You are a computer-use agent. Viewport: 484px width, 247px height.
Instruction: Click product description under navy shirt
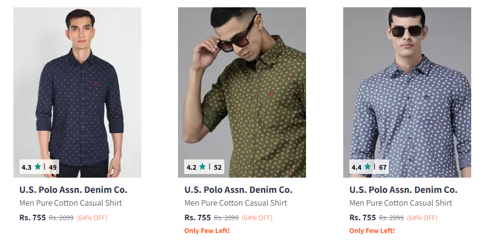[x=71, y=203]
